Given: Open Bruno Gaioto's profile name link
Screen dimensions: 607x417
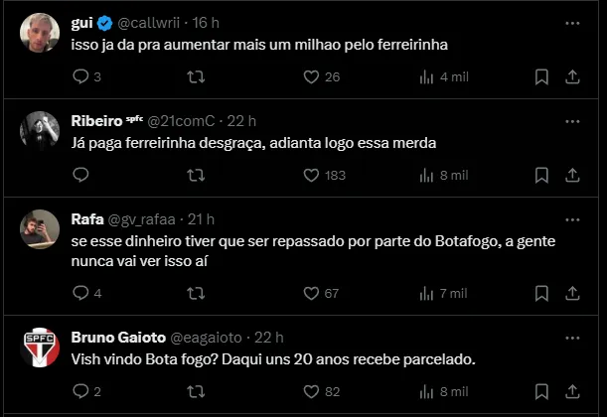Looking at the screenshot, I should [112, 338].
